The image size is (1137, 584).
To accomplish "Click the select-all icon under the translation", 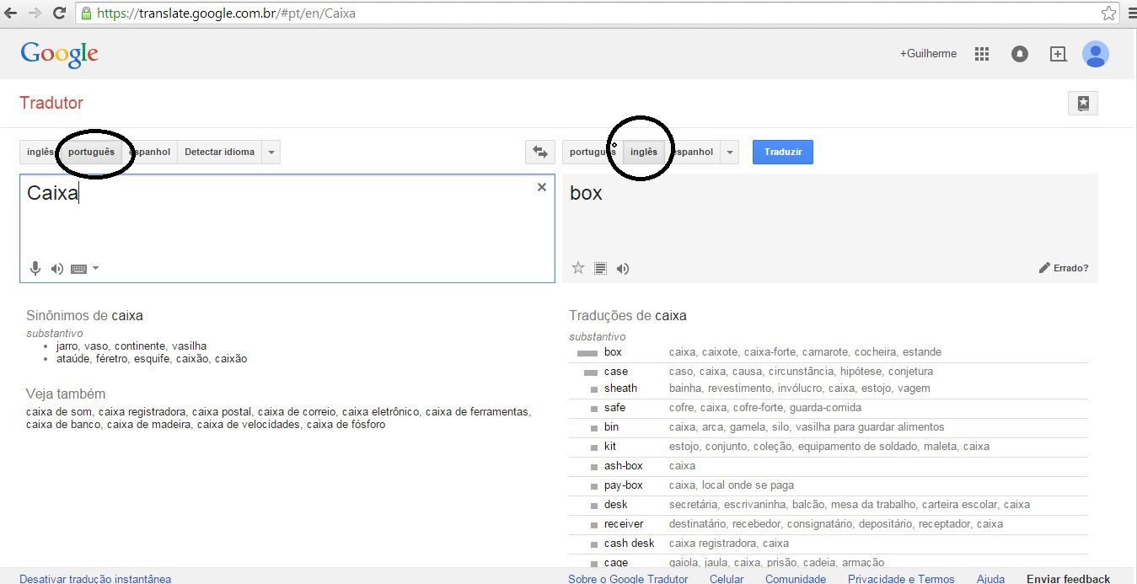I will [x=600, y=268].
